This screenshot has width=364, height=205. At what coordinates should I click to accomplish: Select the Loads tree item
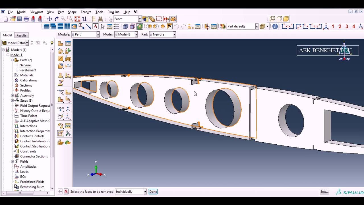[24, 172]
